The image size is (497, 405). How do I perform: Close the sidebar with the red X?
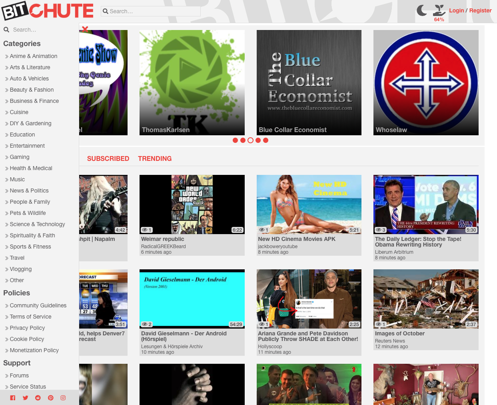point(85,29)
